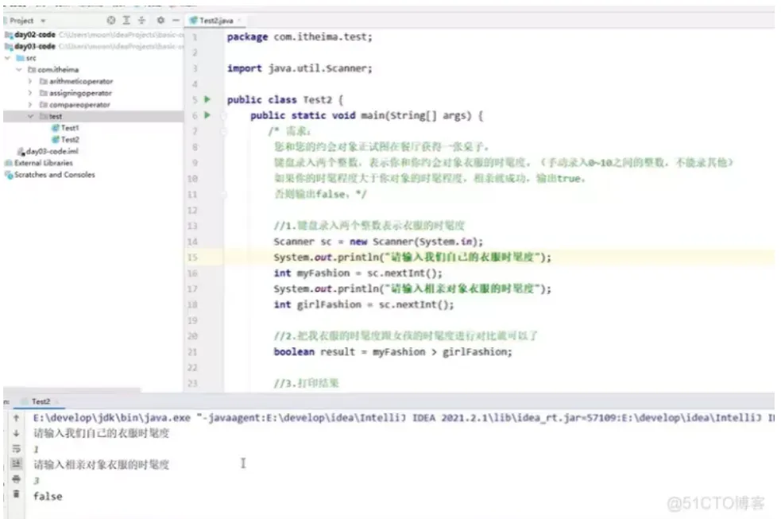Click 'myFashion' variable on line 16
This screenshot has width=781, height=519.
tap(323, 273)
